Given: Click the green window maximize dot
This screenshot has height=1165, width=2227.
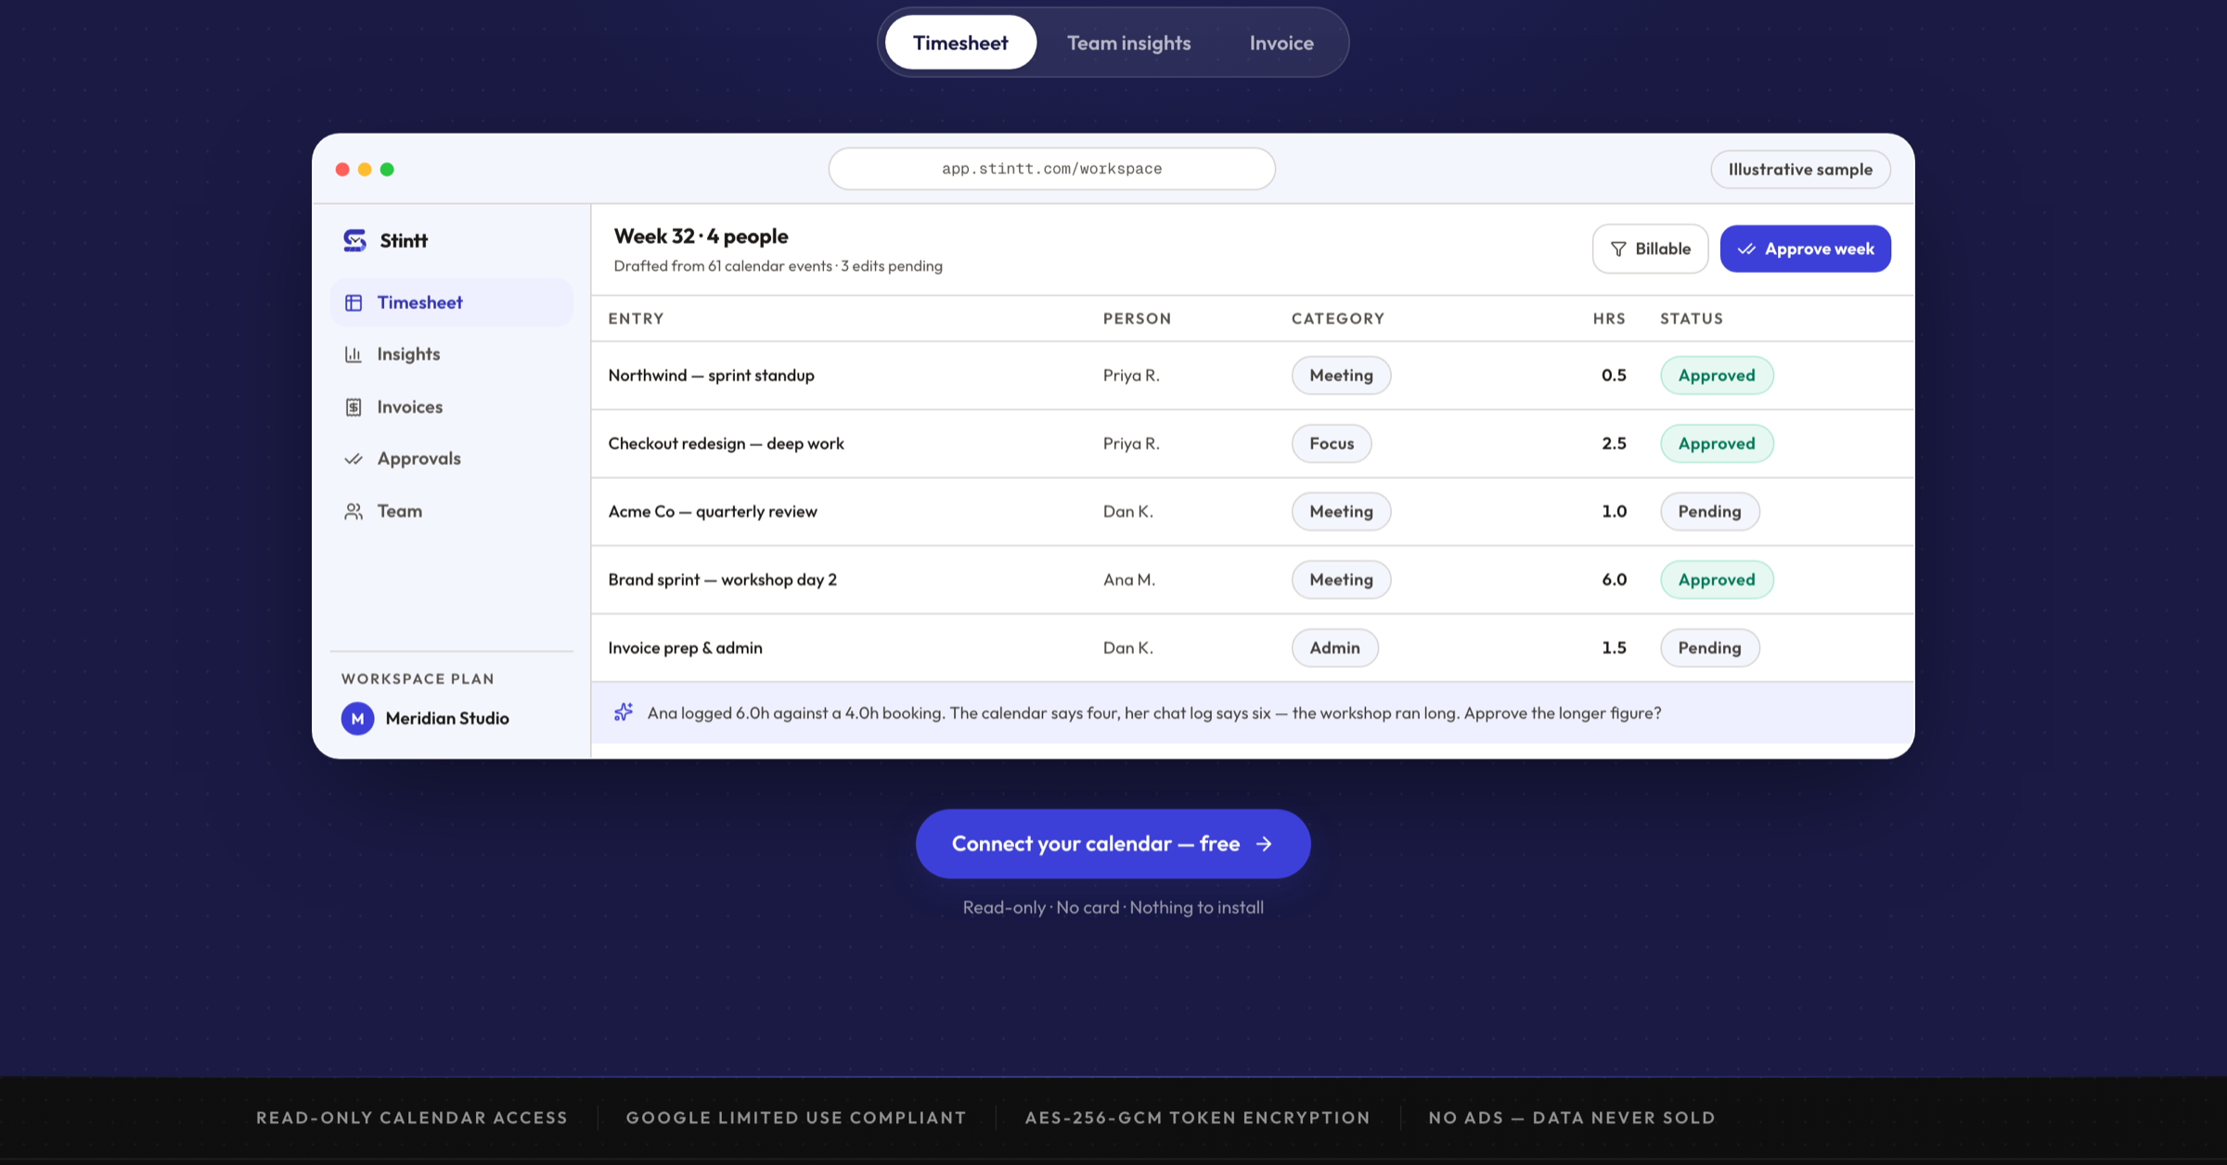Looking at the screenshot, I should click(387, 169).
